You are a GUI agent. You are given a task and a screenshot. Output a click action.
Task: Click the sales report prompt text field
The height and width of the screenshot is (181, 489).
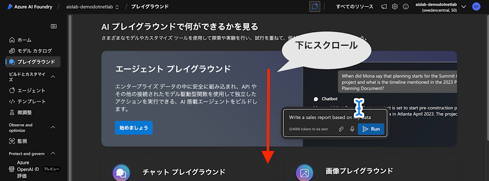330,117
